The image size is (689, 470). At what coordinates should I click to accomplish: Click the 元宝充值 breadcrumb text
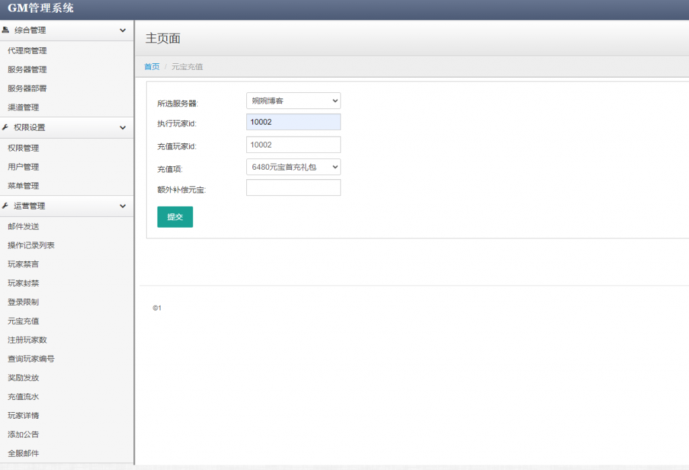pos(187,67)
